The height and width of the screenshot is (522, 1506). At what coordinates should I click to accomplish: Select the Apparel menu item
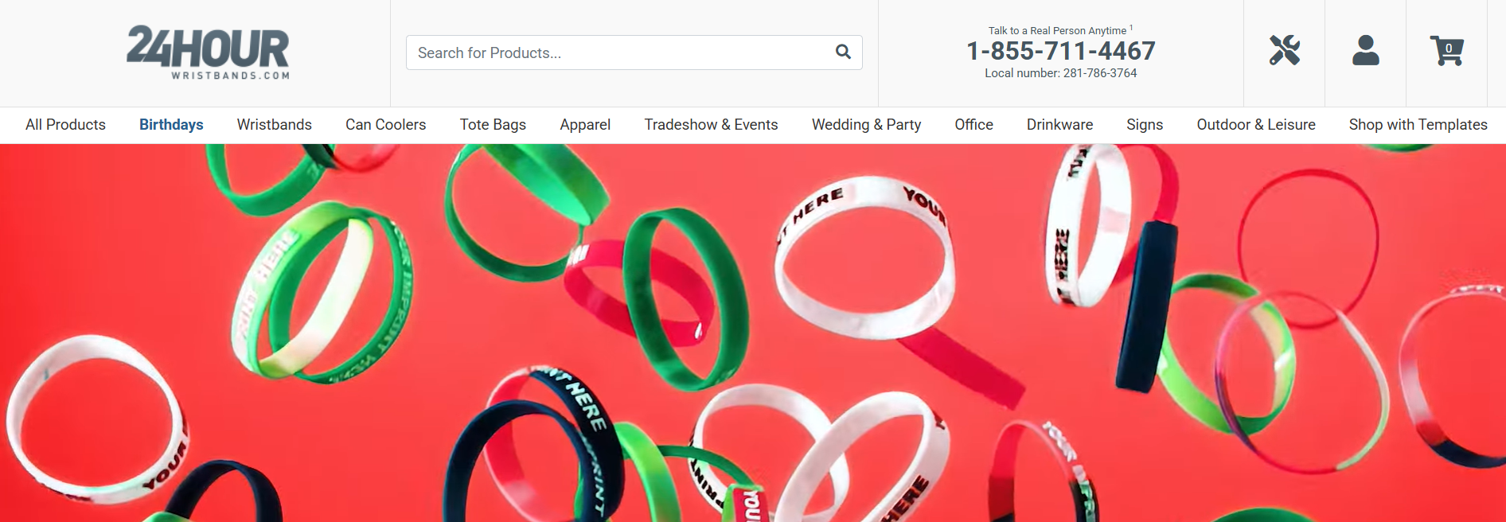point(585,125)
